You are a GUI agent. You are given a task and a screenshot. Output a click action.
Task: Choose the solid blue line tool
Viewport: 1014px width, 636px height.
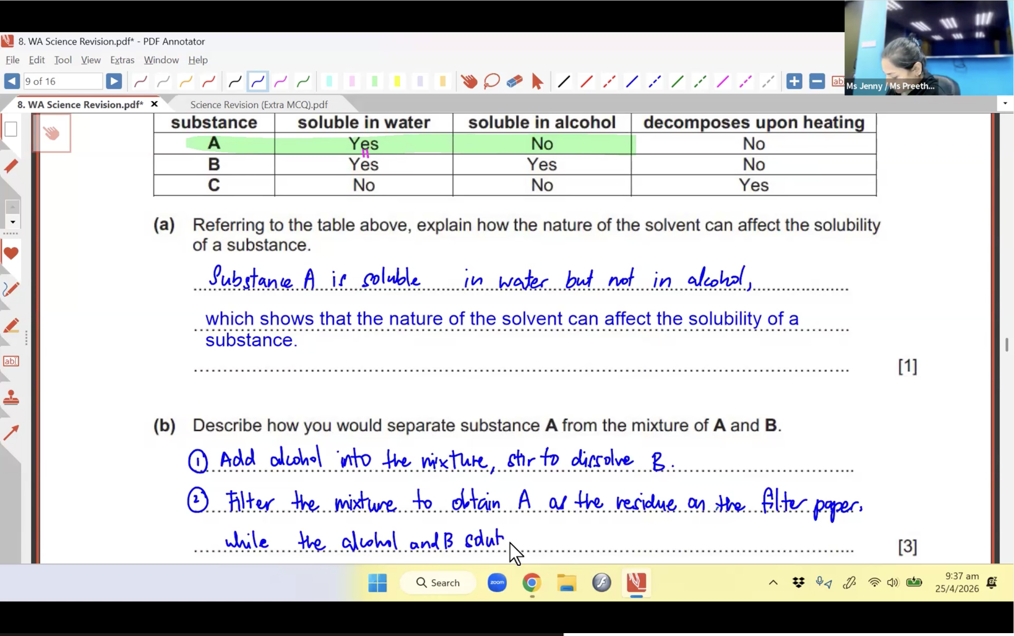pos(632,82)
